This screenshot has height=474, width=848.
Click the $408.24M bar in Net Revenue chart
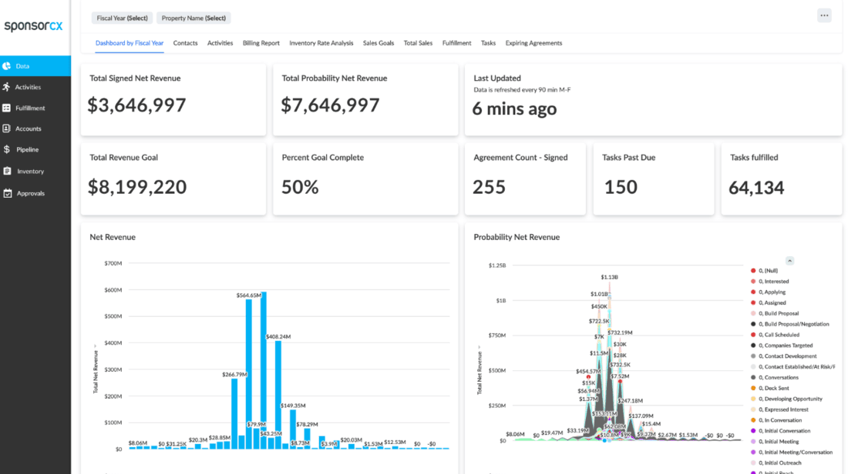(278, 395)
